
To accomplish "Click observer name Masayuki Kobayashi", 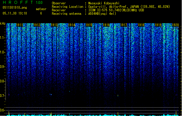I will (104, 3).
